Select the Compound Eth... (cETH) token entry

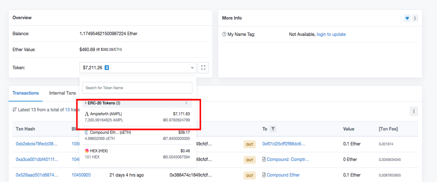pyautogui.click(x=137, y=135)
